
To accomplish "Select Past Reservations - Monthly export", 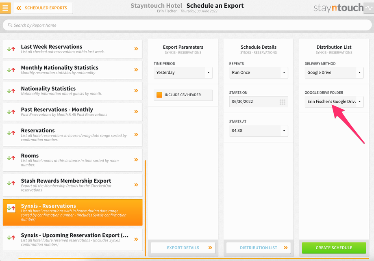I will click(x=72, y=112).
